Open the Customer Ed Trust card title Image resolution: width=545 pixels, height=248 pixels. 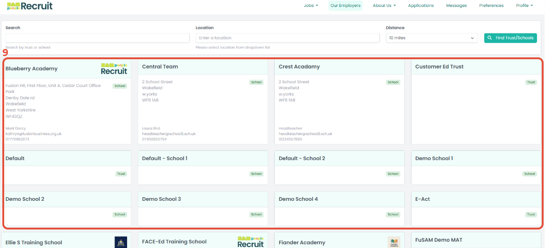tap(439, 67)
